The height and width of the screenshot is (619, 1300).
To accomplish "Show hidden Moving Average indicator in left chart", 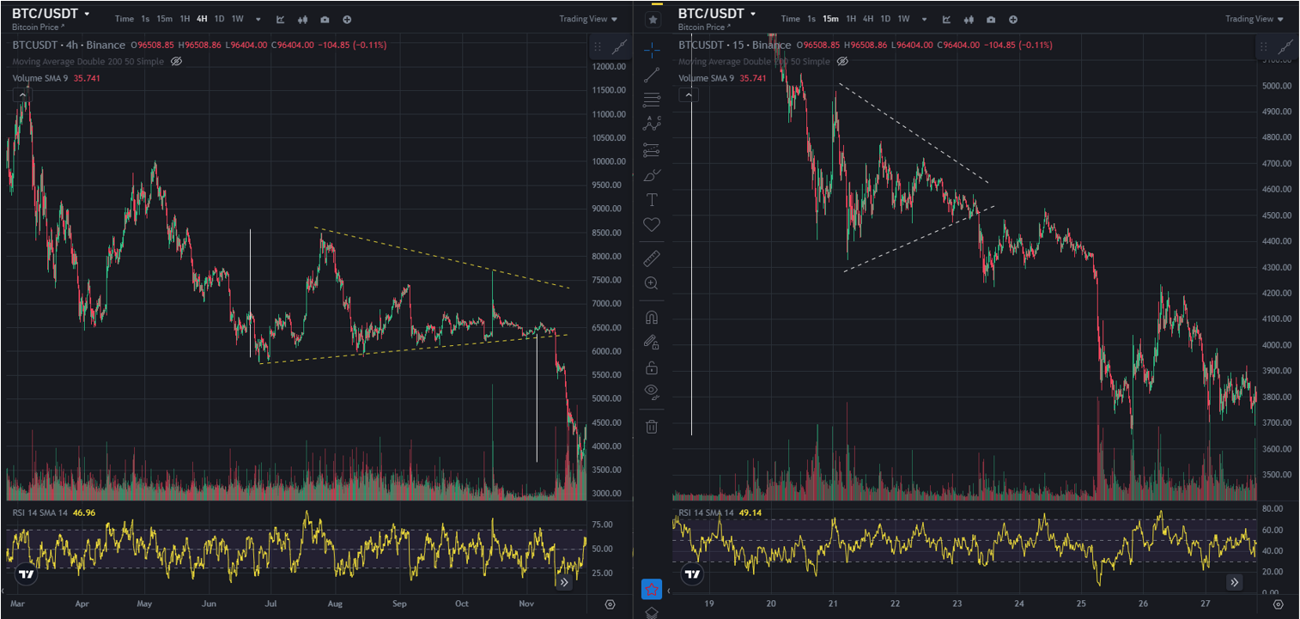I will pyautogui.click(x=176, y=62).
